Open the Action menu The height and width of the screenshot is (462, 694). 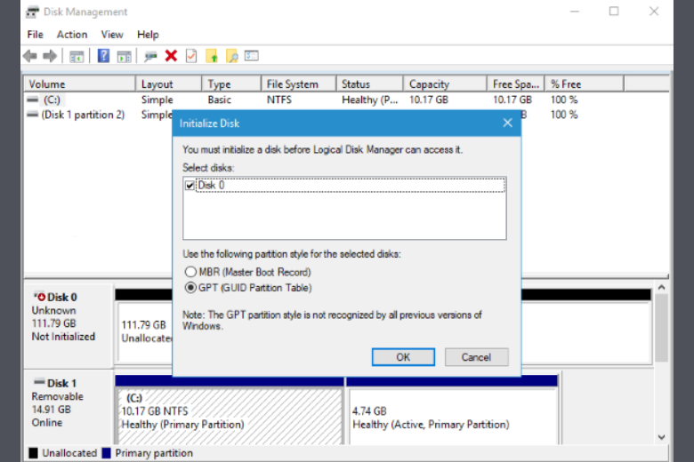point(72,35)
